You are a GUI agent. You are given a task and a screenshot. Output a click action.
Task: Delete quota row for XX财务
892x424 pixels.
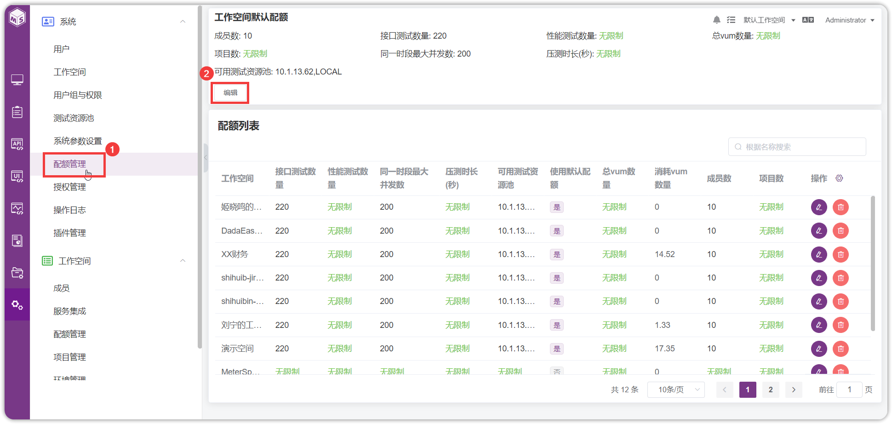click(841, 254)
